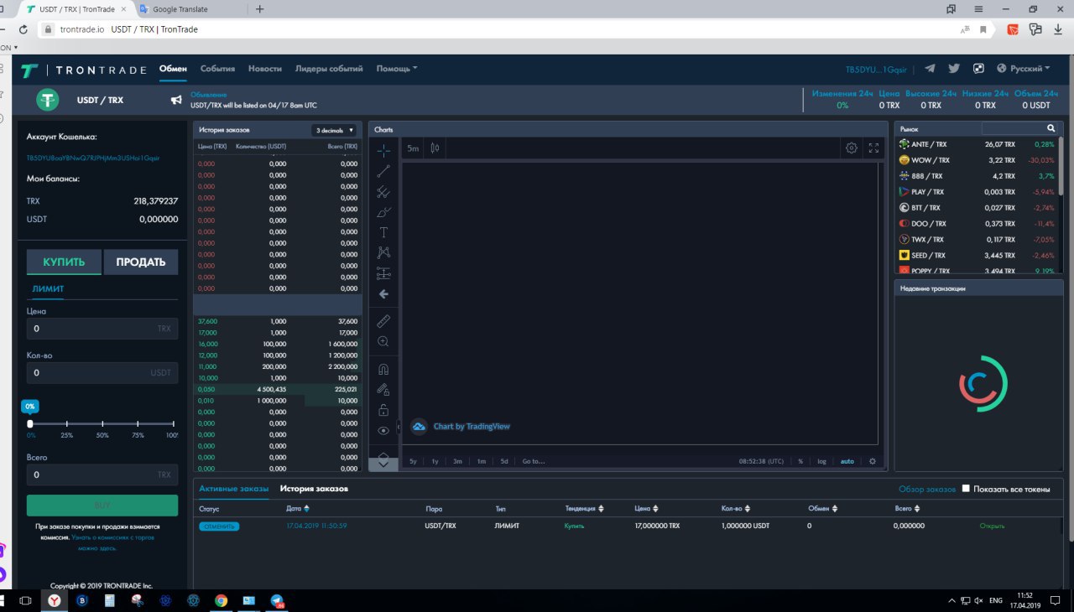The height and width of the screenshot is (612, 1074).
Task: Open the 'Обмен' nav tab
Action: 173,69
